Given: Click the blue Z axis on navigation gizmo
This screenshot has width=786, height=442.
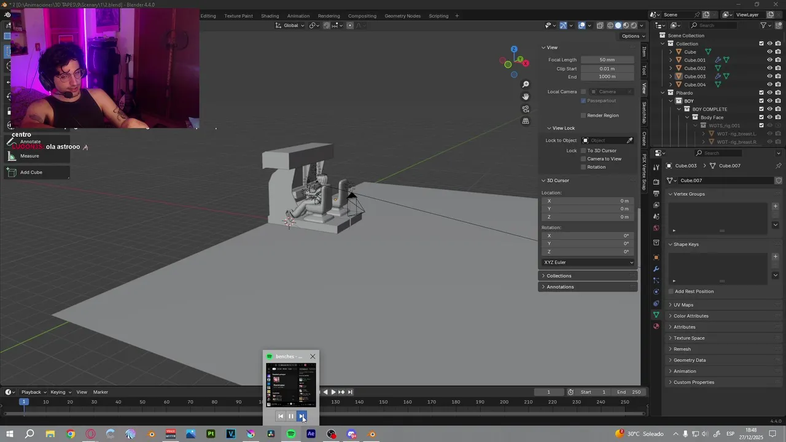Looking at the screenshot, I should click(514, 49).
